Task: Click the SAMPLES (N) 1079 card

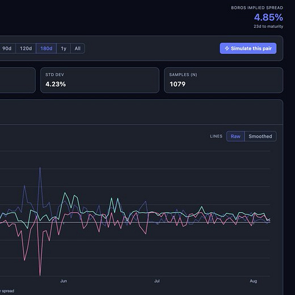Action: coord(224,80)
